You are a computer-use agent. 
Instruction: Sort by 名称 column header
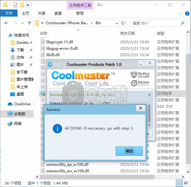pyautogui.click(x=44, y=33)
